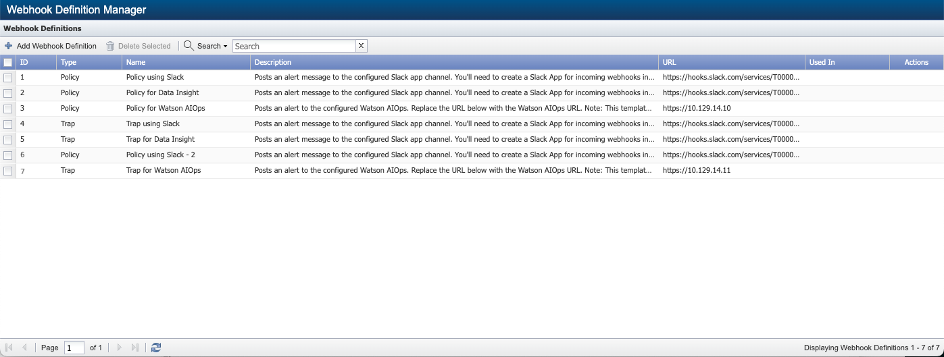Check the box for Trap for Data Insight
The image size is (944, 357).
tap(8, 140)
